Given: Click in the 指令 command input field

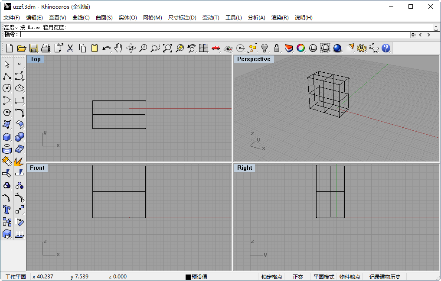Looking at the screenshot, I should 214,35.
